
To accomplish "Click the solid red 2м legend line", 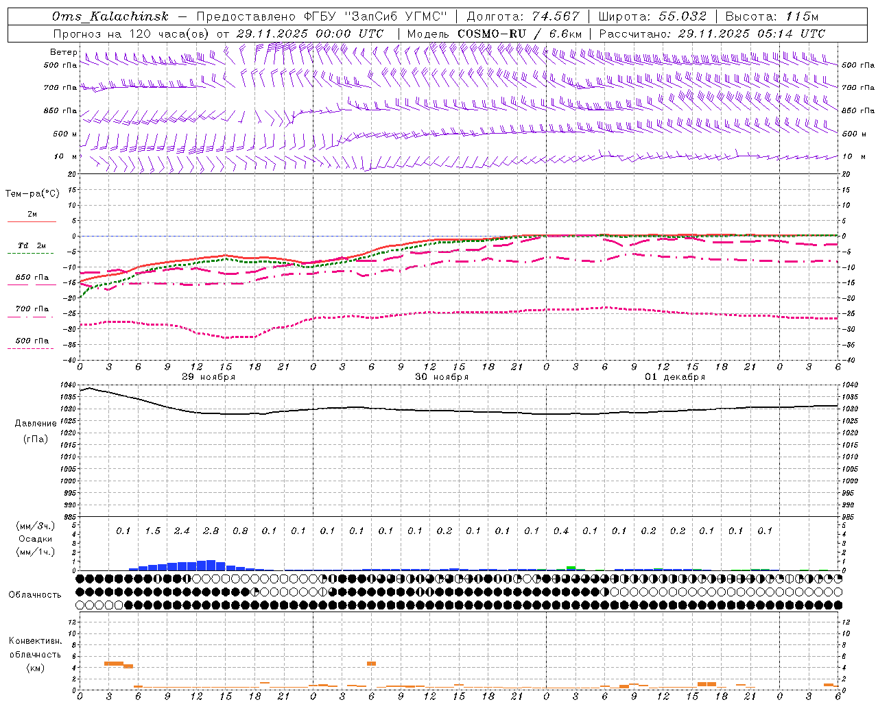I will pos(32,222).
